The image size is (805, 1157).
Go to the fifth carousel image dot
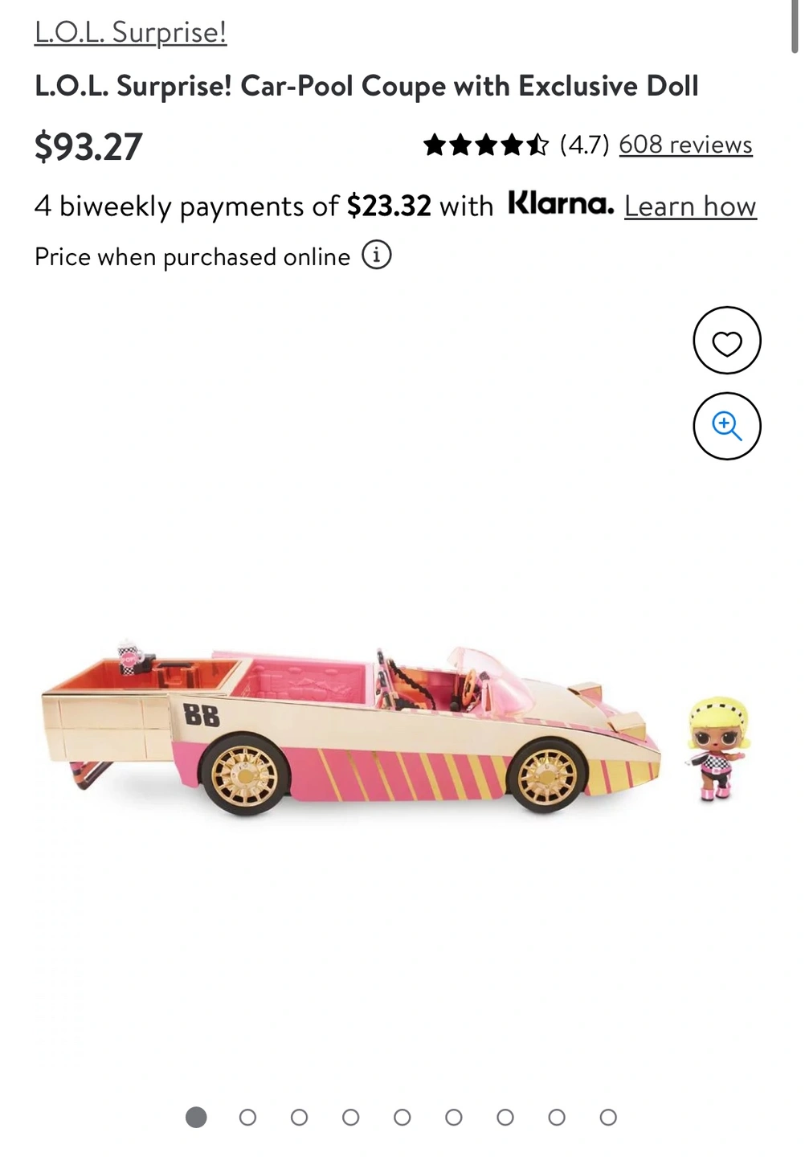[x=402, y=1117]
